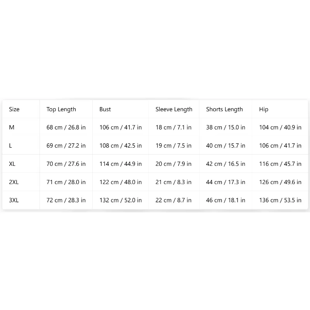Click the Size column header
310x310 pixels.
click(x=14, y=109)
